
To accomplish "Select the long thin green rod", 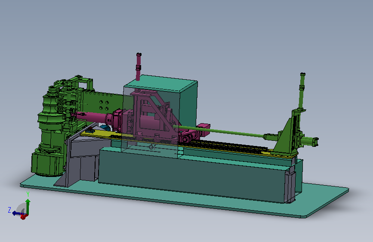I will (x=220, y=131).
